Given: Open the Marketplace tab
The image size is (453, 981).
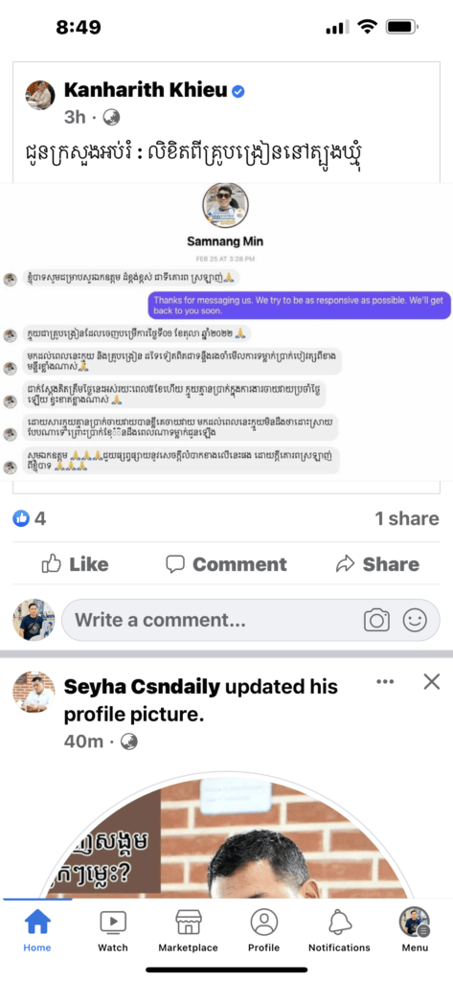Looking at the screenshot, I should pyautogui.click(x=189, y=930).
